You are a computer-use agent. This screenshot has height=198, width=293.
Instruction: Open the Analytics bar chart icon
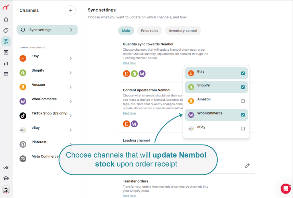click(x=6, y=63)
